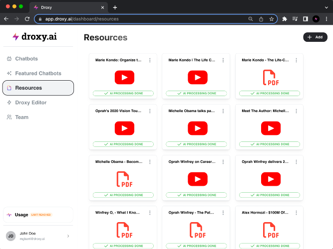333x249 pixels.
Task: Select the Droxy browser tab
Action: click(x=68, y=7)
